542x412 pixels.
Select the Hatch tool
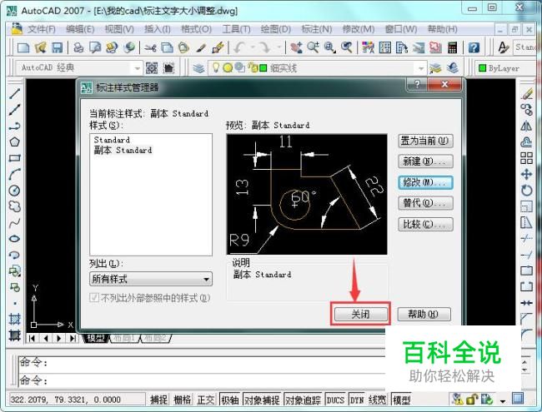point(14,319)
